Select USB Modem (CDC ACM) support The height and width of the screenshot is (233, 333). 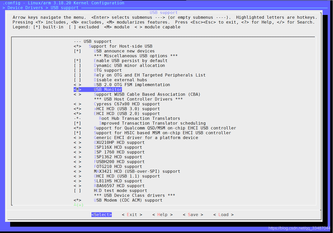(128, 200)
